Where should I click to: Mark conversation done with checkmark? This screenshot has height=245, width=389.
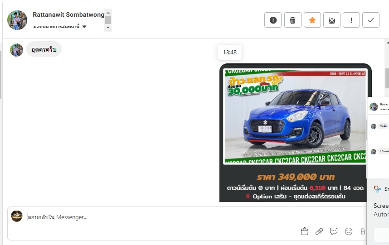click(x=371, y=20)
